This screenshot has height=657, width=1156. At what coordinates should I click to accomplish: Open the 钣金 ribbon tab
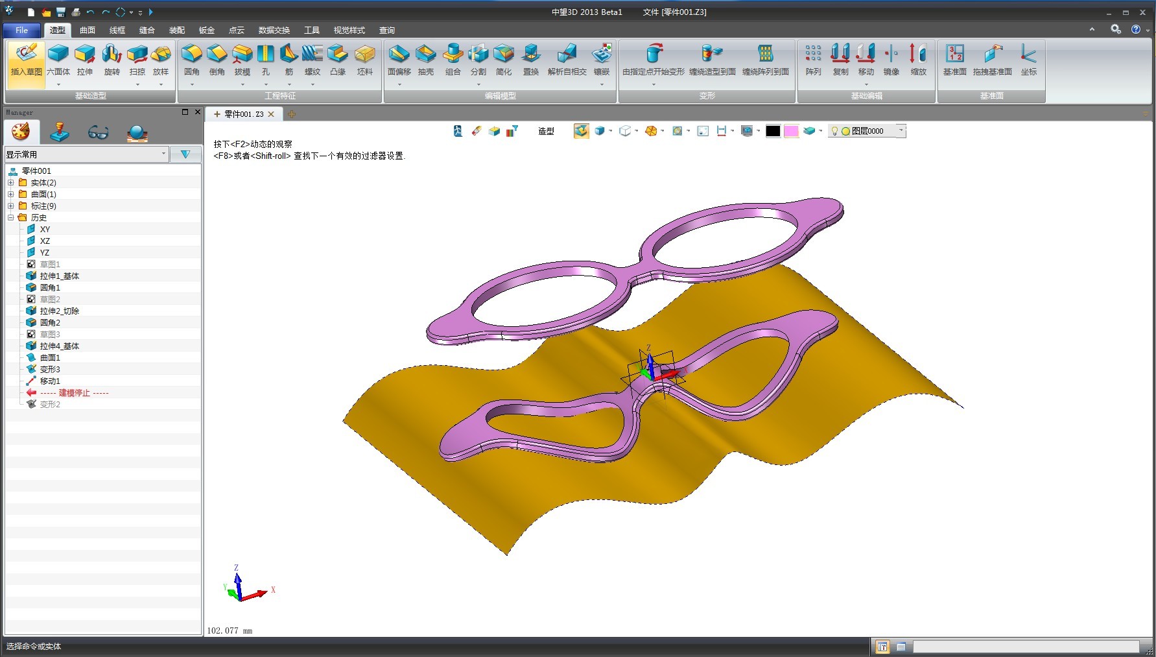[207, 30]
